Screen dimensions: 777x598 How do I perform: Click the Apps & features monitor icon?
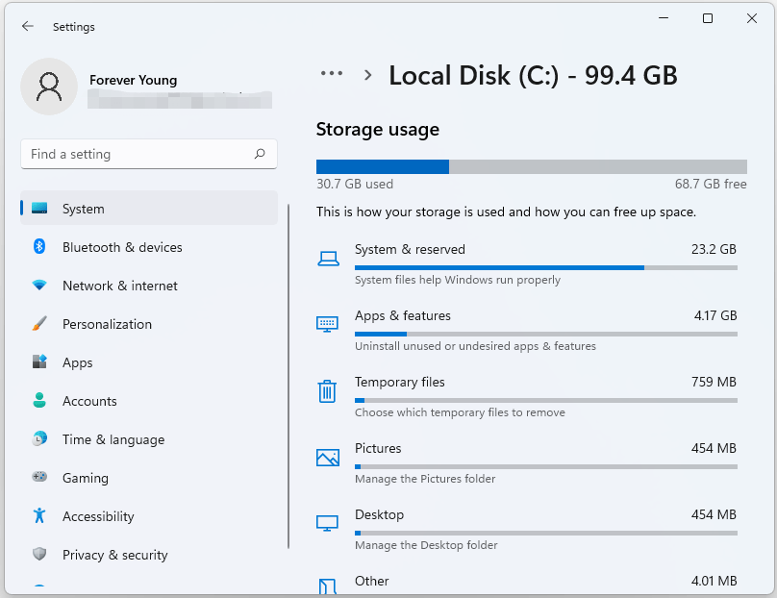[x=327, y=325]
